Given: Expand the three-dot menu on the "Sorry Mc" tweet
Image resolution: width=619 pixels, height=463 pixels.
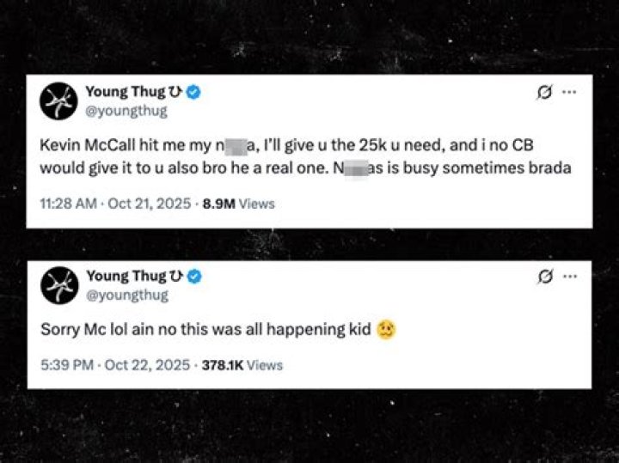Looking at the screenshot, I should [x=569, y=276].
